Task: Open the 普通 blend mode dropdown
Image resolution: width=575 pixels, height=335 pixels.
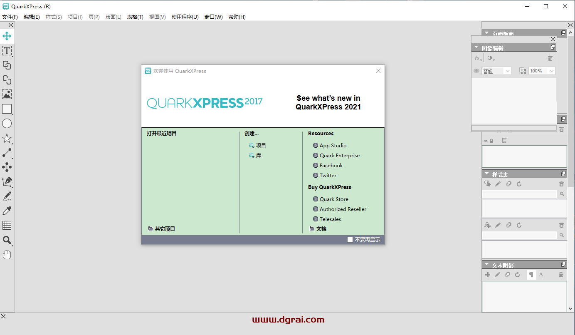Action: coord(496,71)
